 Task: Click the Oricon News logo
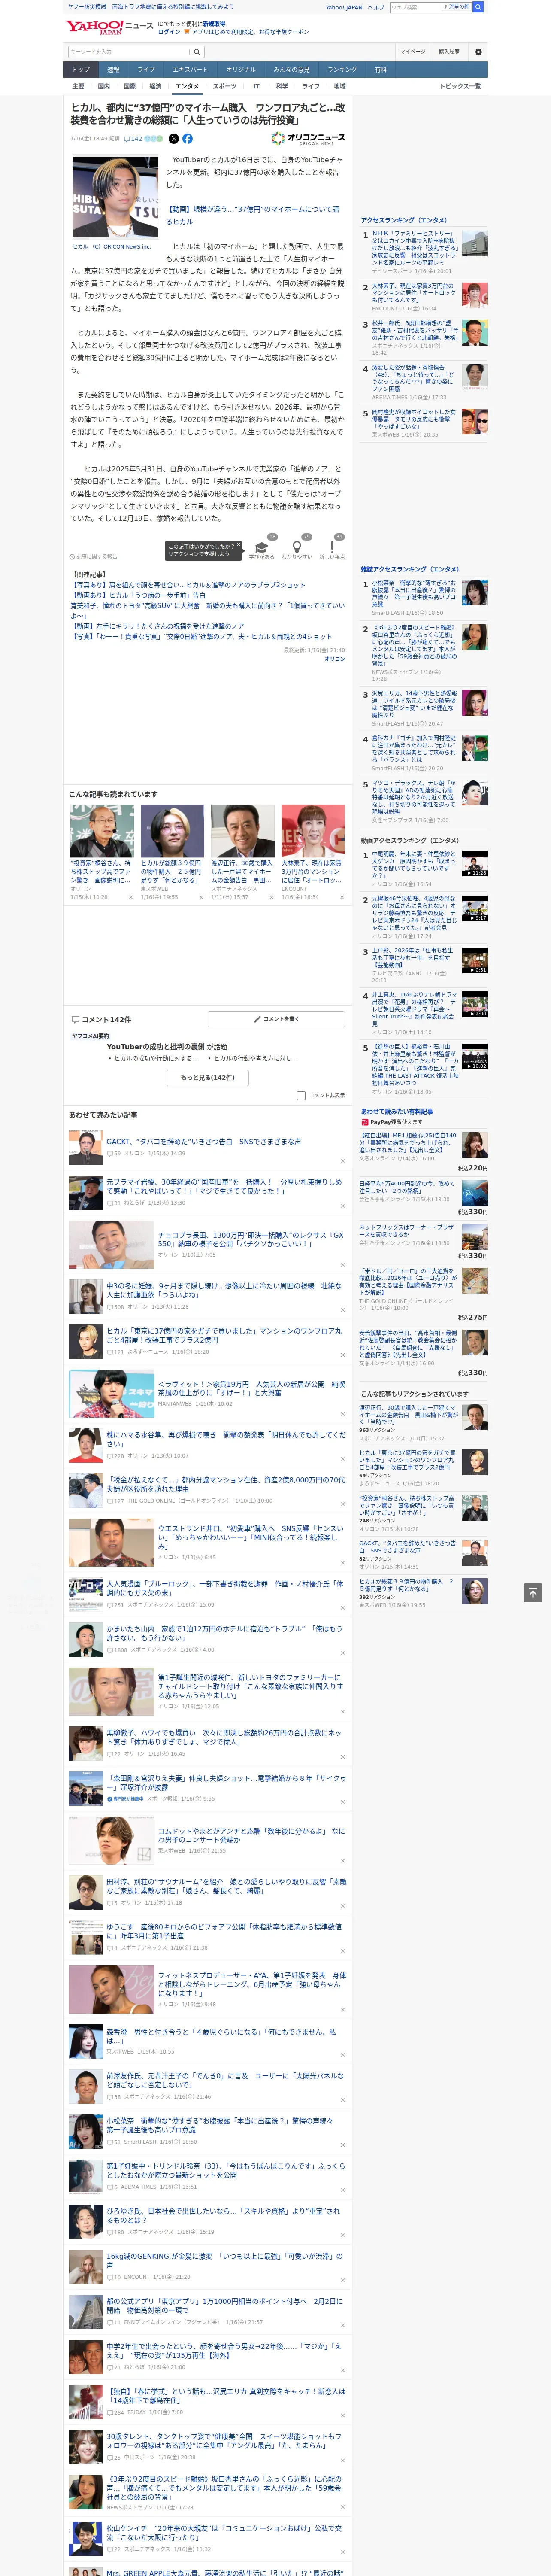[308, 139]
